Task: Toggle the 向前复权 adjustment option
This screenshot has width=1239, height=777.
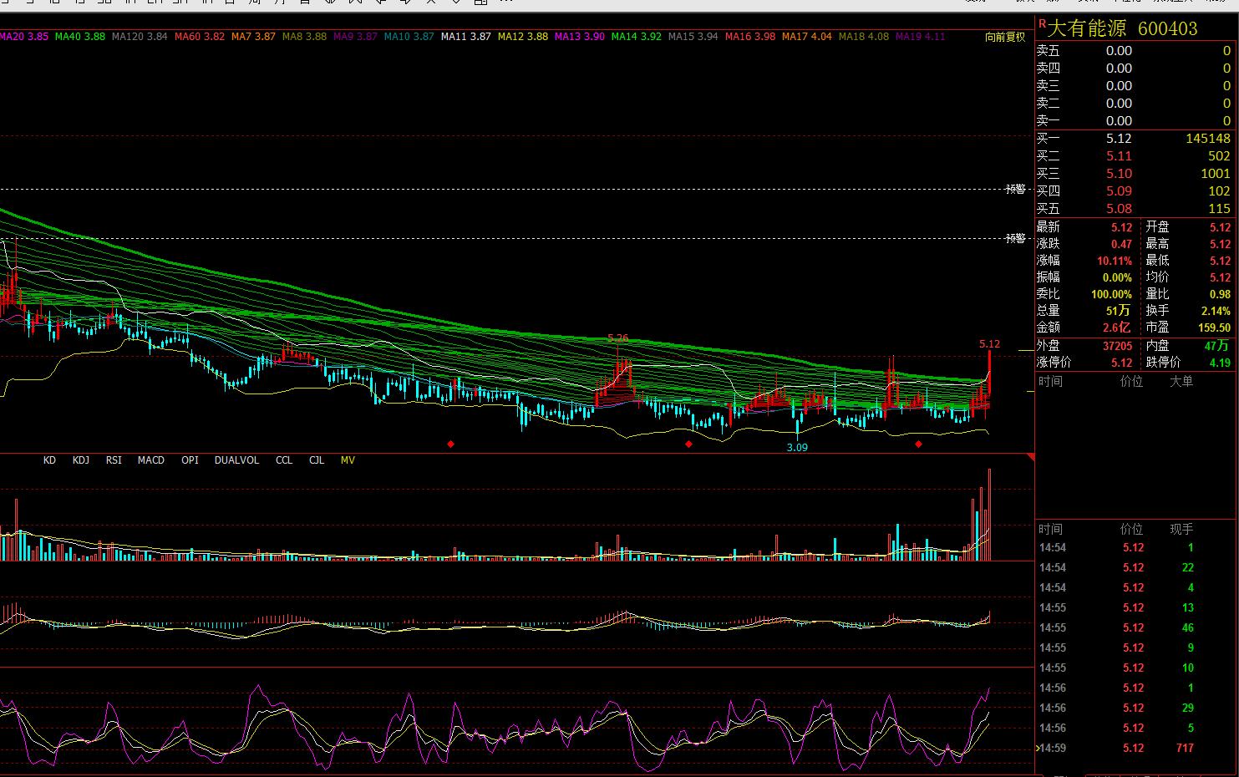Action: (1005, 37)
